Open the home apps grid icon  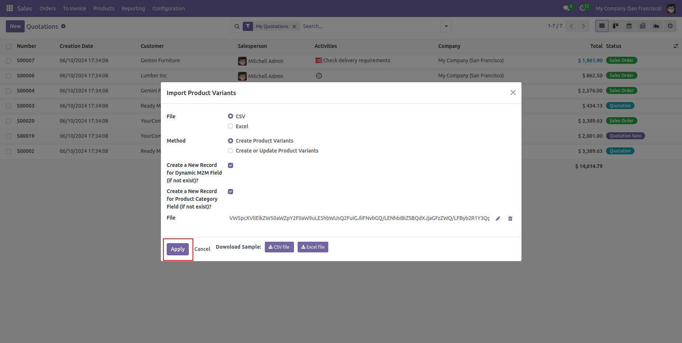10,8
